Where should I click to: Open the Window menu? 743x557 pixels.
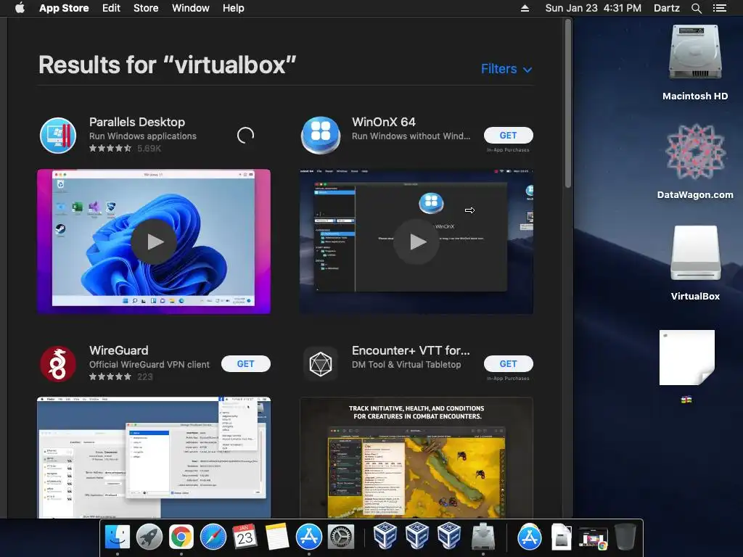point(191,8)
